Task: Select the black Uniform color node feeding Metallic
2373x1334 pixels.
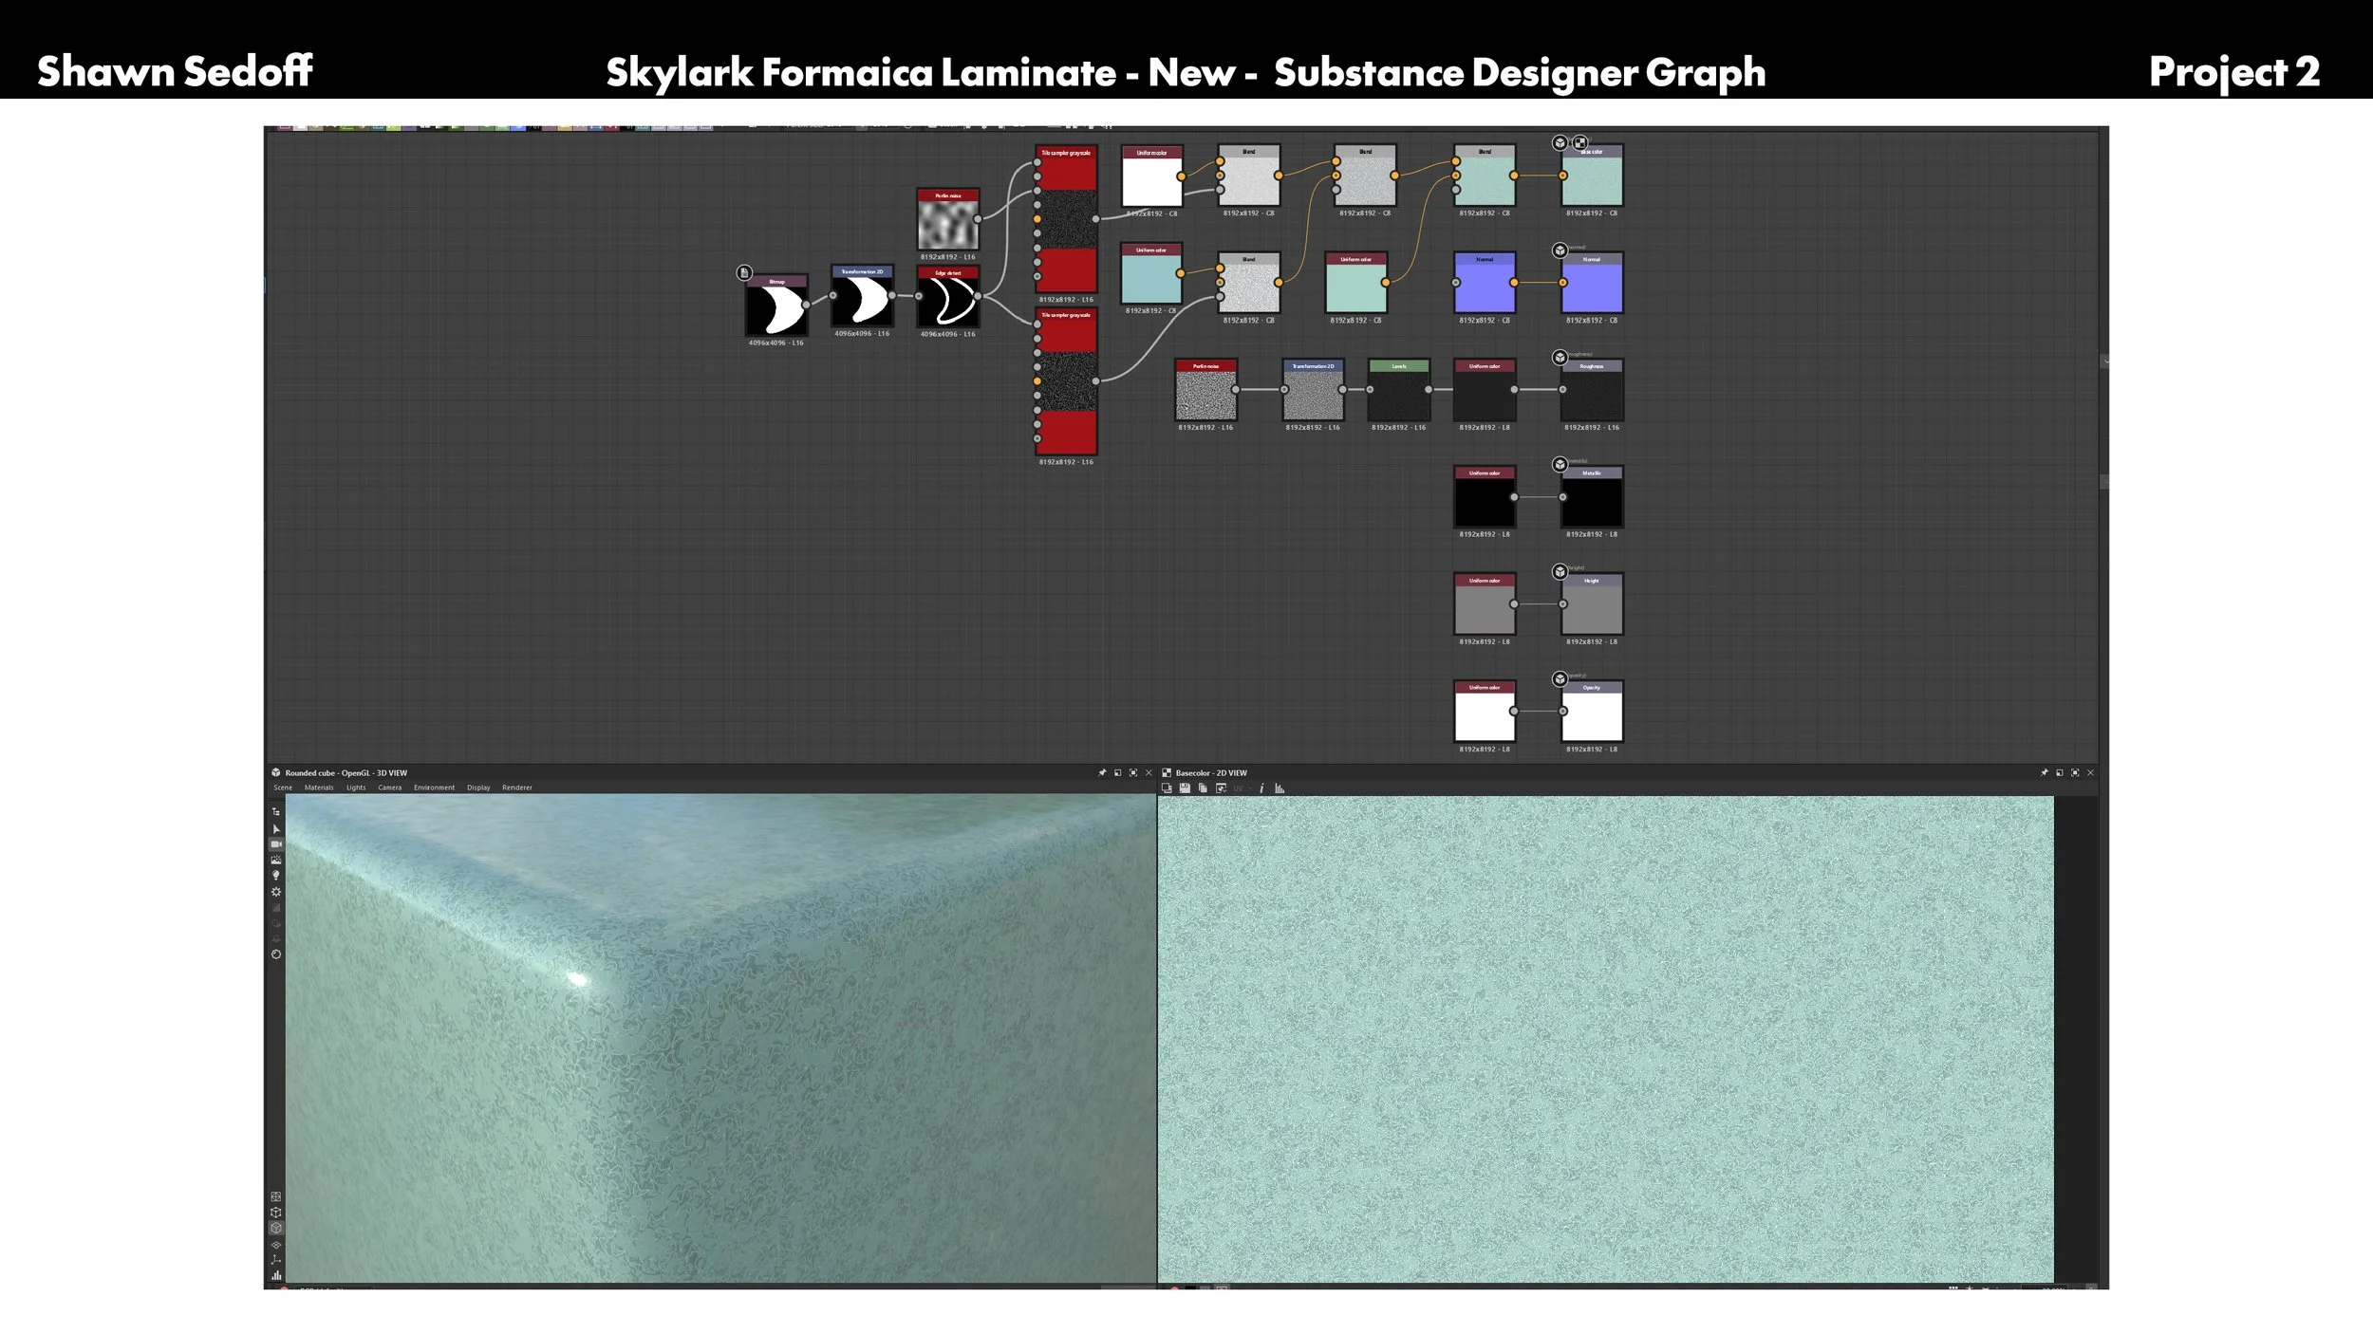Action: [x=1485, y=497]
